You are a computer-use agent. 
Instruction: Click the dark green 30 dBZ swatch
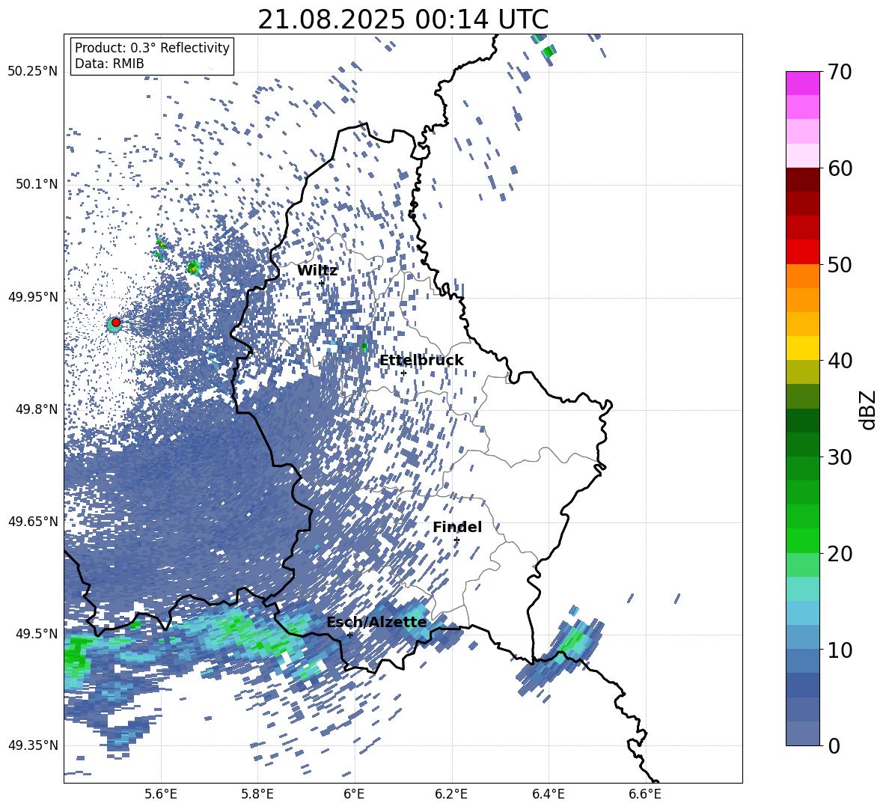[802, 445]
